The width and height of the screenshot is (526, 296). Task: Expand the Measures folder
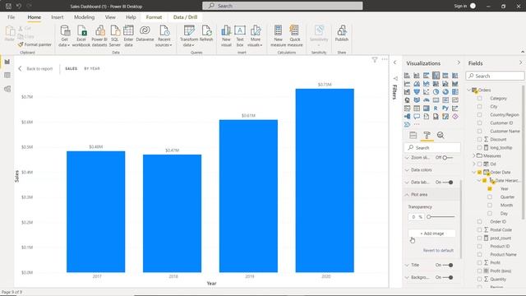coord(474,155)
